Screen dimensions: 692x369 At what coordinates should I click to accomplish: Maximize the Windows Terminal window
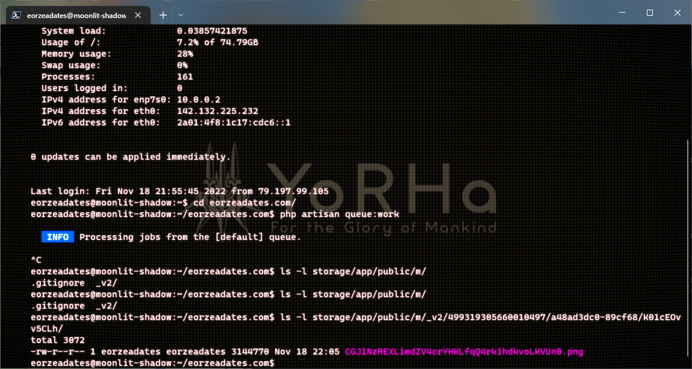(x=649, y=12)
